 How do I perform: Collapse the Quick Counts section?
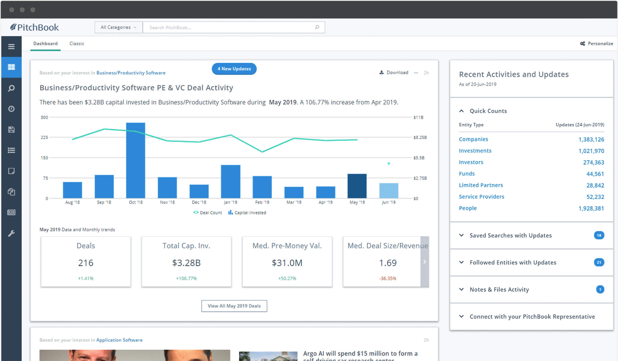(461, 111)
